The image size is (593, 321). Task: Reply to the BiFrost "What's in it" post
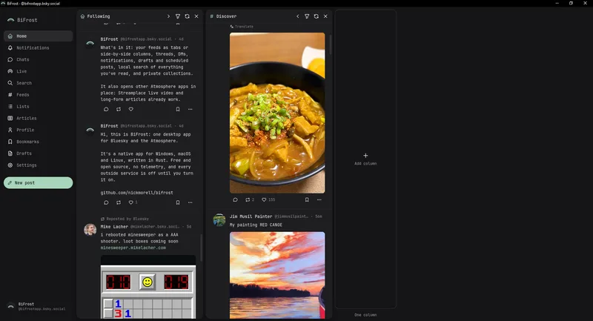(106, 109)
